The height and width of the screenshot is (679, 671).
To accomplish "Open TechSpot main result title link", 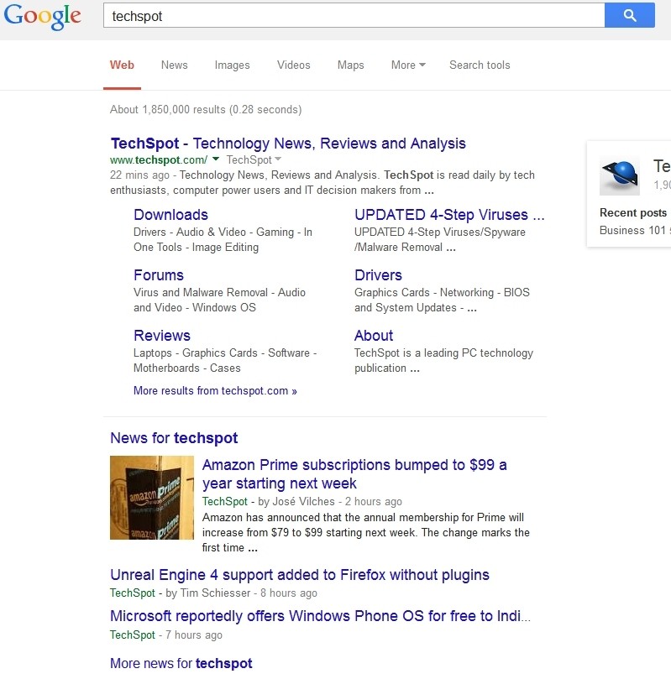I will tap(288, 144).
